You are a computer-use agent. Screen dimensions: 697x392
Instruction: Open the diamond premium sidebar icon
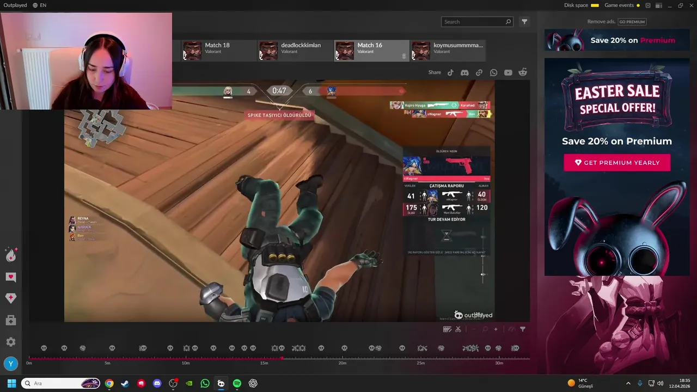pos(11,298)
